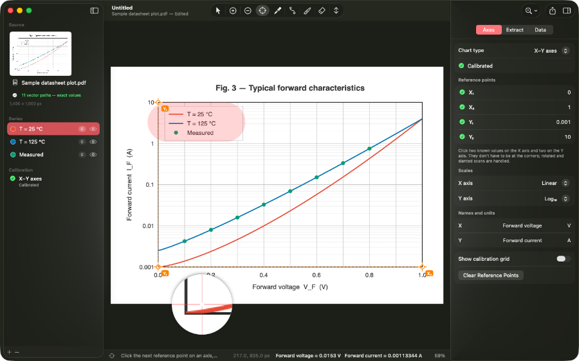Switch to the Data tab

(x=540, y=30)
